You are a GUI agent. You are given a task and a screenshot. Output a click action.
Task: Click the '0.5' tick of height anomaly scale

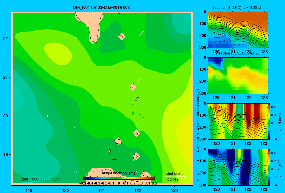(x=154, y=183)
